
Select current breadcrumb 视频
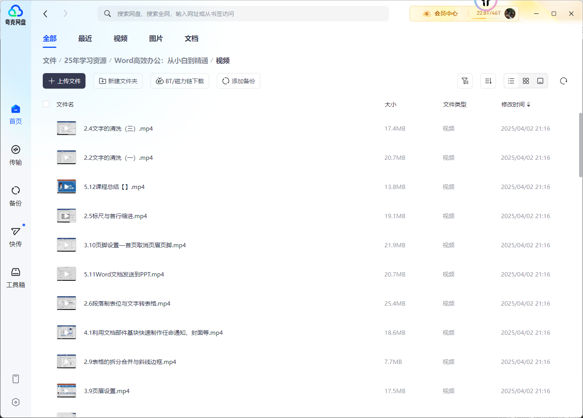coord(223,61)
